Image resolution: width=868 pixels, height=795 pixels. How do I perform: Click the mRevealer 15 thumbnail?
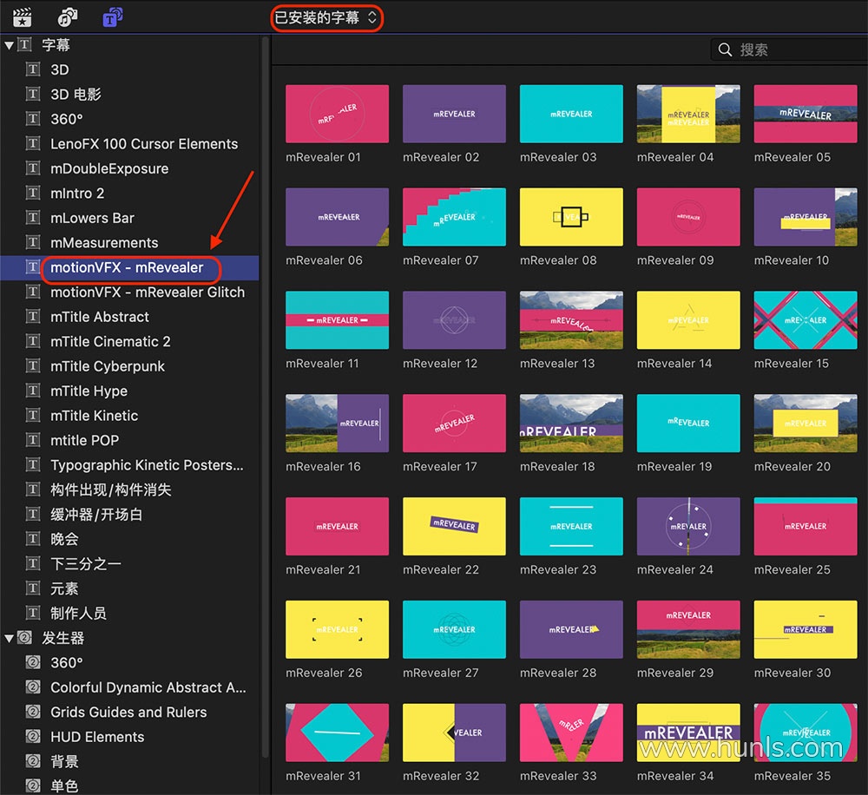806,320
